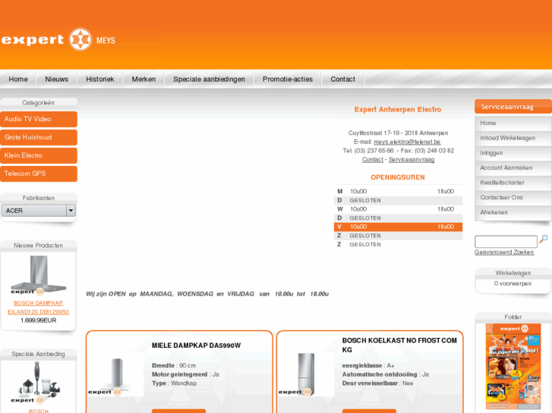The width and height of the screenshot is (552, 413).
Task: Select Audio TV Video category
Action: click(39, 119)
